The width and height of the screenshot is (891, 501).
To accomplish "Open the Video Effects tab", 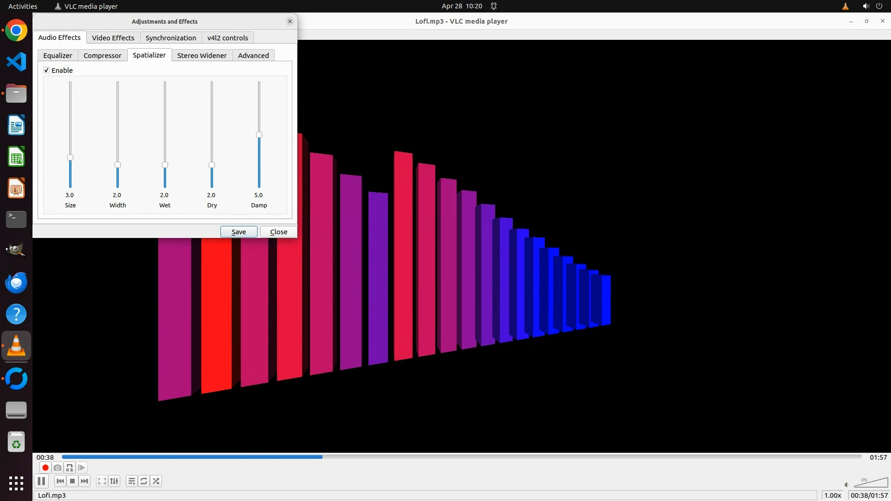I will [x=113, y=38].
